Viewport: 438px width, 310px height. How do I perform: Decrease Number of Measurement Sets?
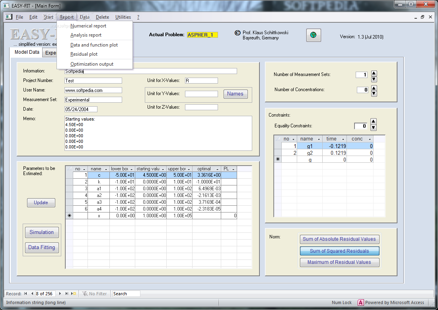tap(374, 79)
